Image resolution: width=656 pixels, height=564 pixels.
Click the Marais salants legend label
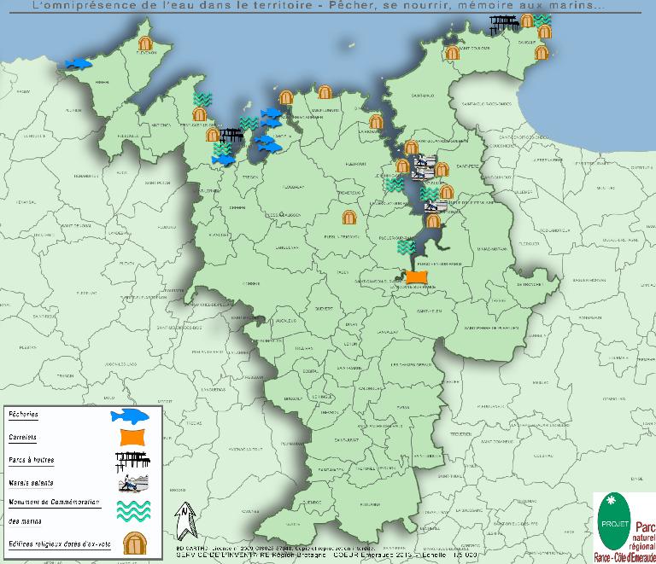[x=31, y=483]
